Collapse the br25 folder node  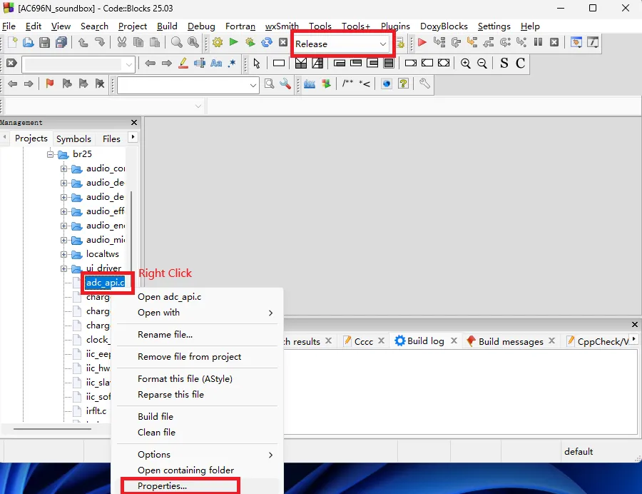click(x=51, y=154)
